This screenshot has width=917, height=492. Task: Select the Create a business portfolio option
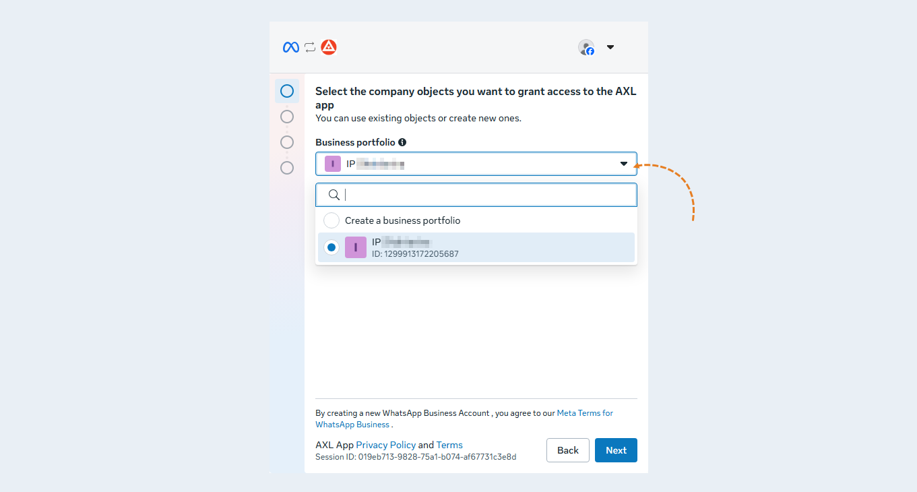pos(476,220)
